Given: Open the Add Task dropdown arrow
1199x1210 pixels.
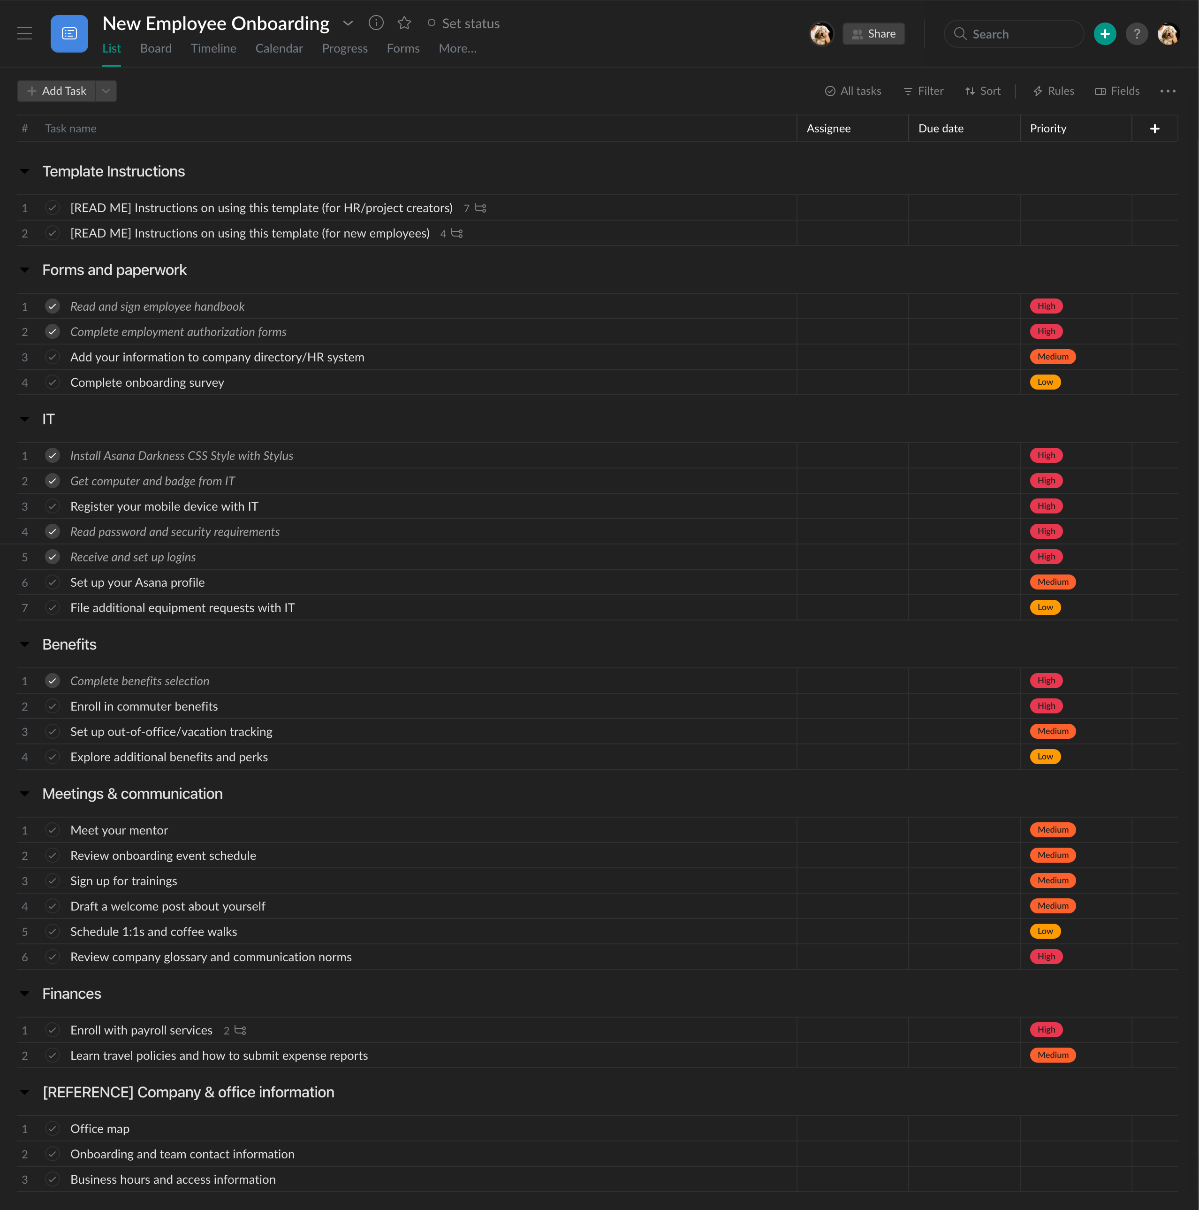Looking at the screenshot, I should (x=106, y=92).
